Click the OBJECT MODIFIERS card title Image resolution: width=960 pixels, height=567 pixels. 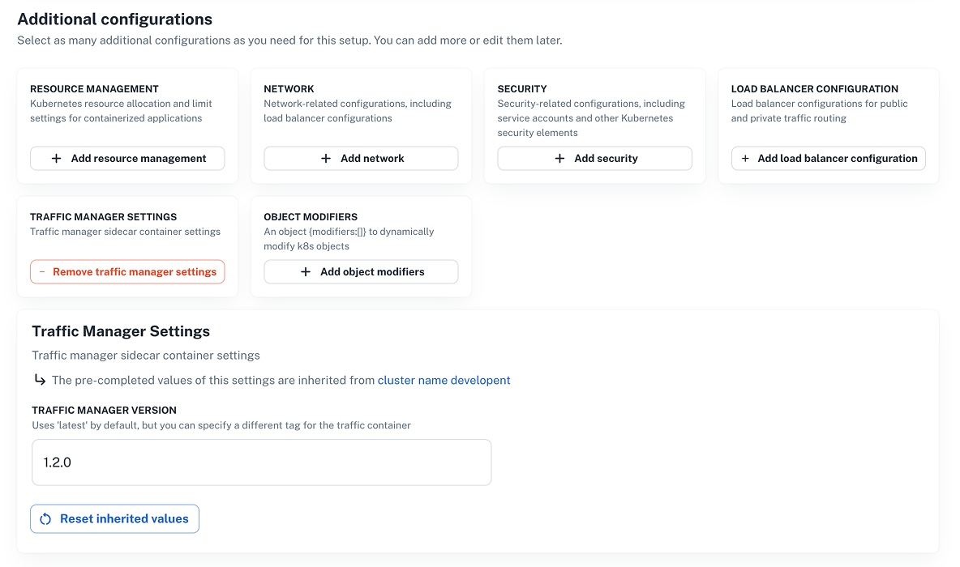[311, 217]
